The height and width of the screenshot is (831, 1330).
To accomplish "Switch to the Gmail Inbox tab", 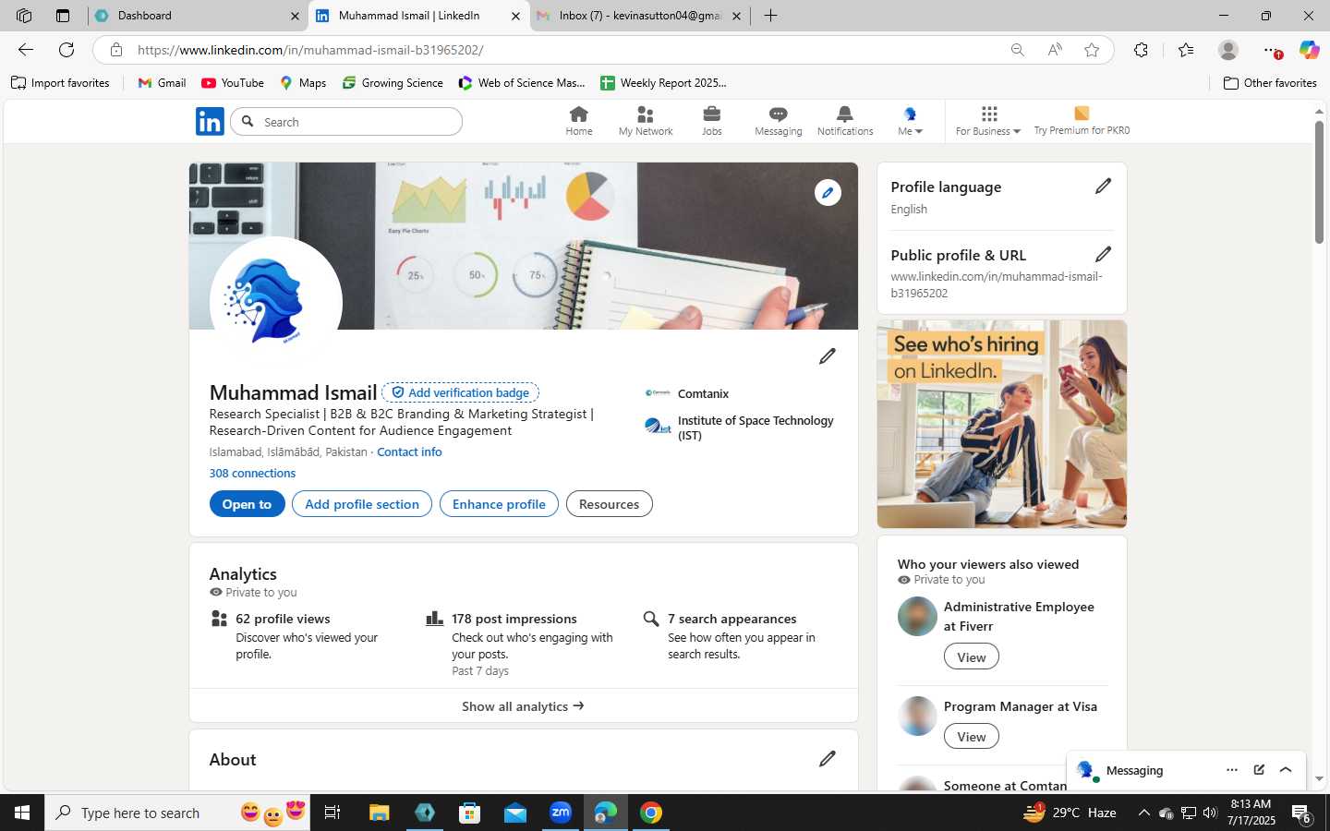I will coord(639,15).
